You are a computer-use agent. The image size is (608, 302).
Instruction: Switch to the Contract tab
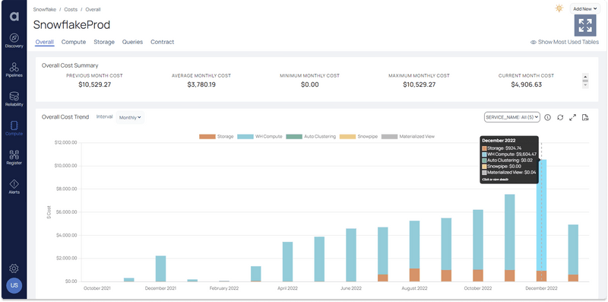tap(162, 42)
